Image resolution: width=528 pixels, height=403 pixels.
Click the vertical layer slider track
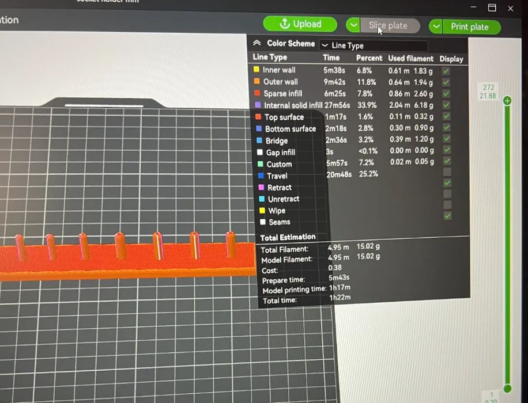point(507,245)
